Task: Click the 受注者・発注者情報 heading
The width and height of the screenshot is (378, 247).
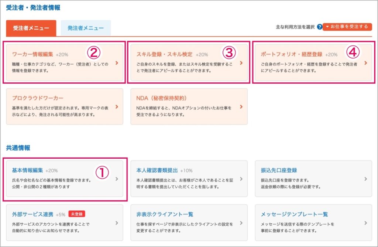Action: pyautogui.click(x=33, y=7)
